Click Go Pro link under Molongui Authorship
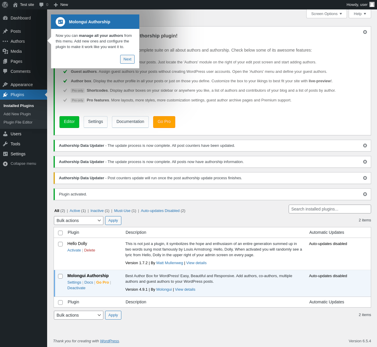The width and height of the screenshot is (377, 347). coord(102,282)
